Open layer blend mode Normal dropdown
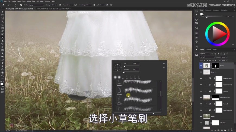 (208, 57)
